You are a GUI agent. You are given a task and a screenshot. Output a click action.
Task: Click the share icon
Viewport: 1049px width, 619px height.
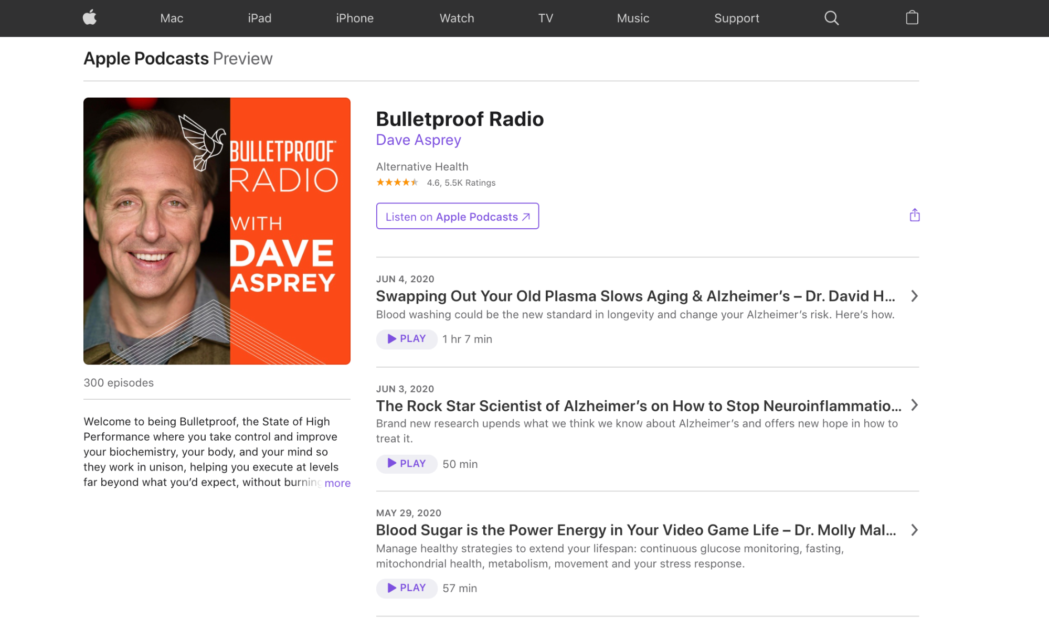915,215
